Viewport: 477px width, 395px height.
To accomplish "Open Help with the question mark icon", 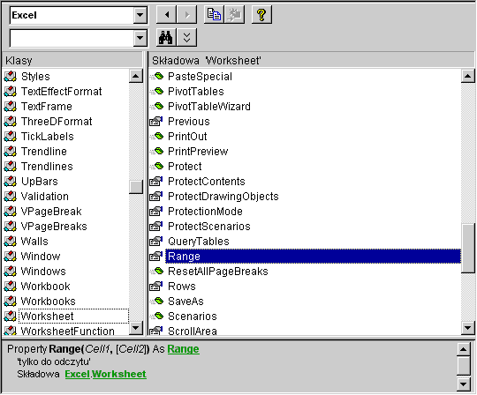I will [x=261, y=15].
